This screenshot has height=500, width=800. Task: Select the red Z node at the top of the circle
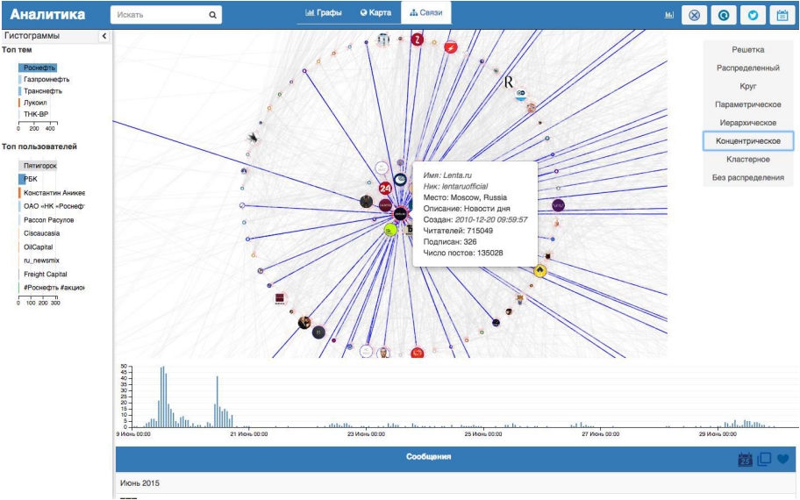[x=418, y=39]
